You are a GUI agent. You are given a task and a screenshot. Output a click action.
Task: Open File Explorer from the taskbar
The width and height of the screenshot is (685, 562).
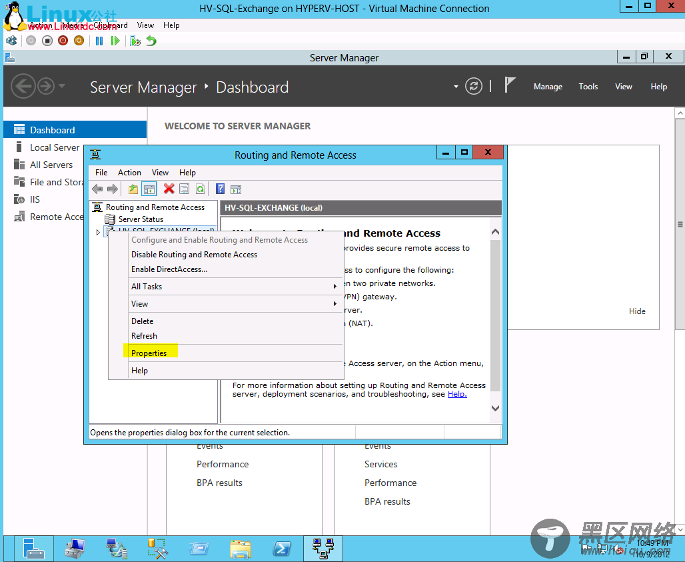click(241, 549)
